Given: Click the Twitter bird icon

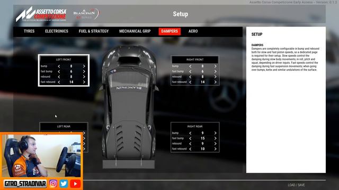Looking at the screenshot, I should pyautogui.click(x=64, y=184).
